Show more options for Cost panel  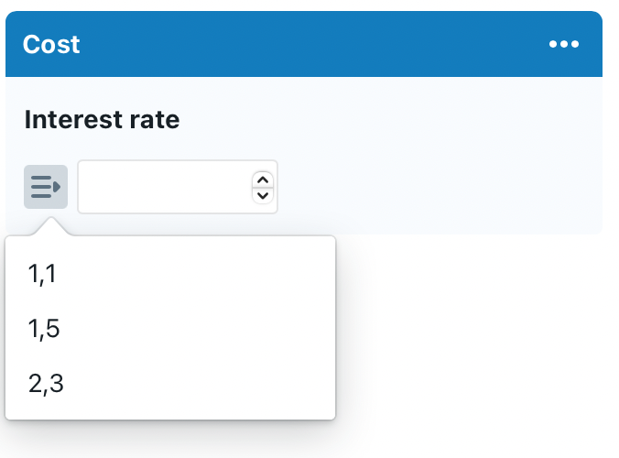[x=563, y=45]
